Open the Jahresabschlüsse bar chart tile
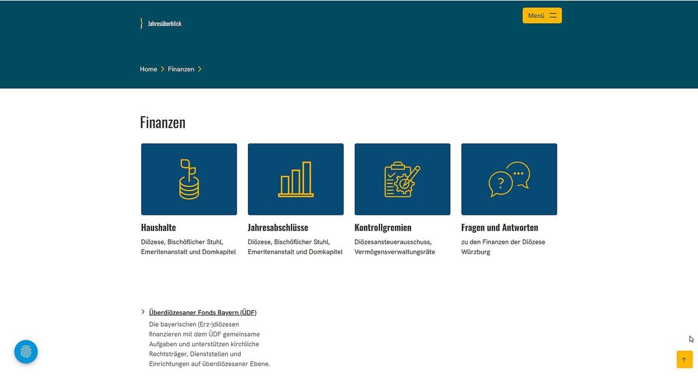This screenshot has height=378, width=698. tap(295, 179)
